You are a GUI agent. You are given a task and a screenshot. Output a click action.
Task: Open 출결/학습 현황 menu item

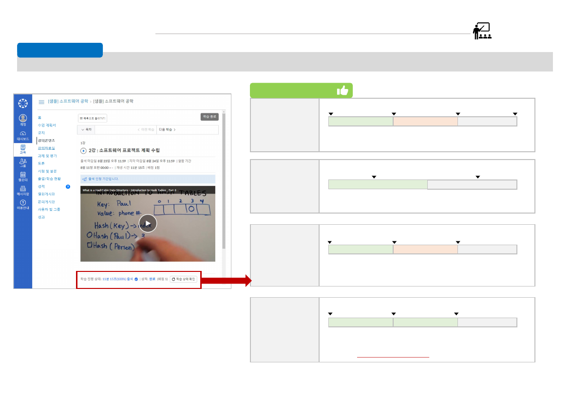pyautogui.click(x=49, y=179)
